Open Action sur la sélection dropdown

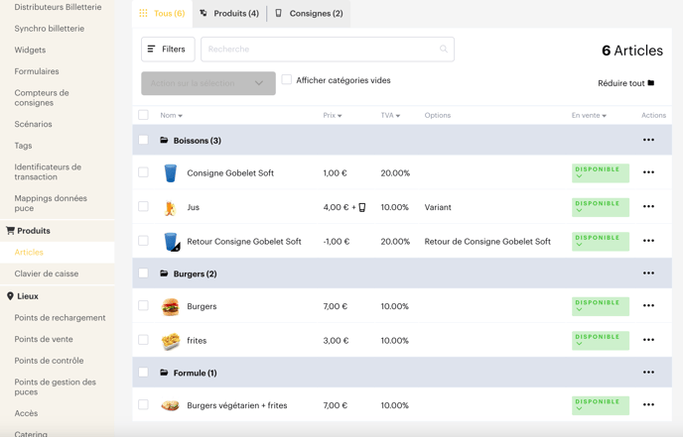207,83
